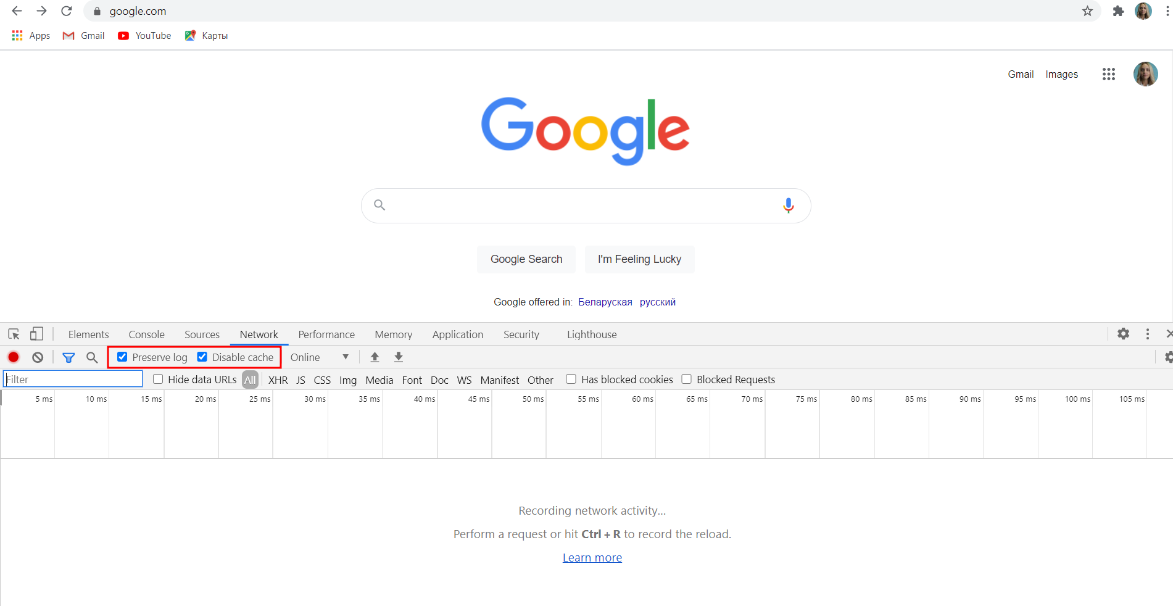Uncheck Disable cache checkbox

[202, 357]
